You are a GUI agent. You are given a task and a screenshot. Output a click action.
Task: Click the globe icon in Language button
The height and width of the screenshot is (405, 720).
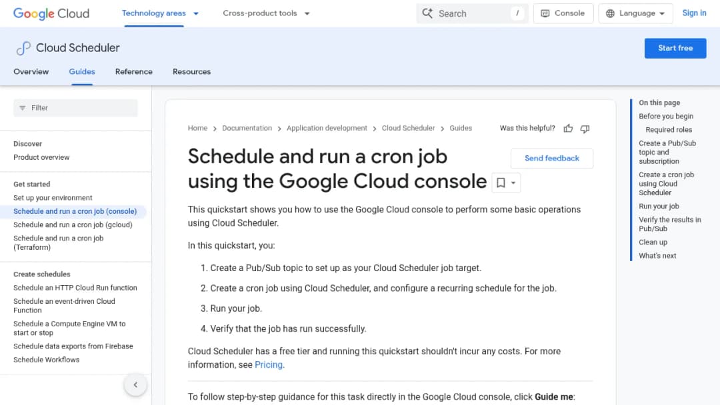coord(610,13)
